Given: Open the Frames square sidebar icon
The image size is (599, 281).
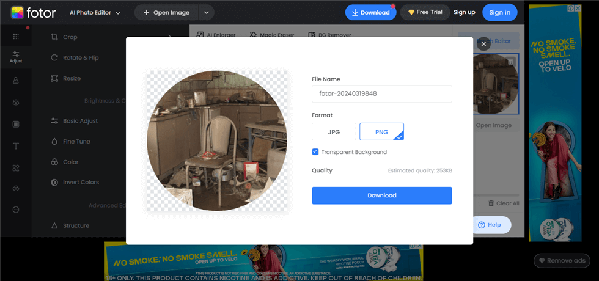Looking at the screenshot, I should point(16,124).
